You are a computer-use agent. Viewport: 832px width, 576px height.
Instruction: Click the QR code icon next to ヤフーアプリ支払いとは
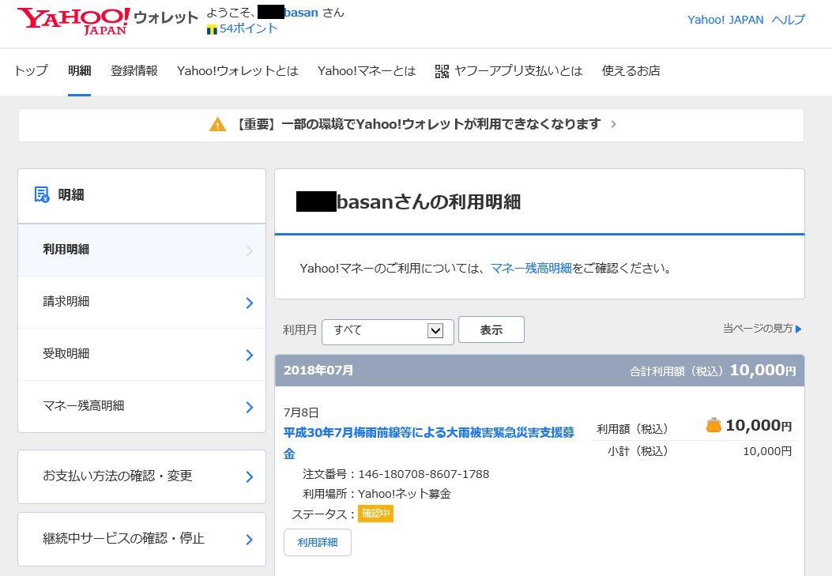pyautogui.click(x=443, y=70)
